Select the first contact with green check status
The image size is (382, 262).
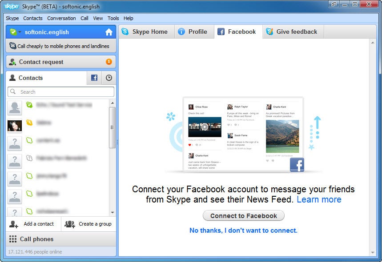58,107
